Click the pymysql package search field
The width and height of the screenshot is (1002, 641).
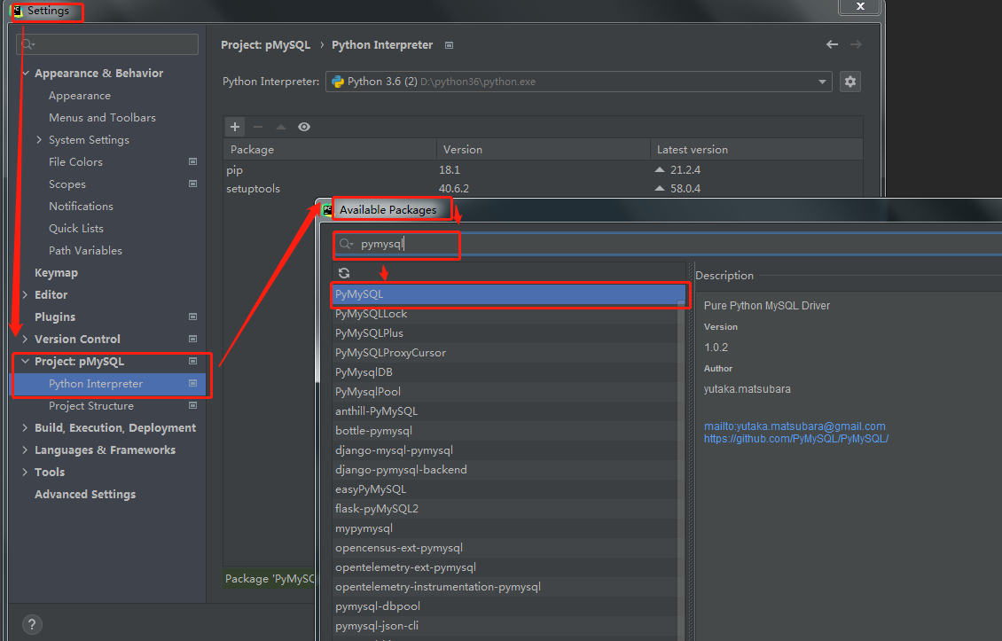point(668,244)
